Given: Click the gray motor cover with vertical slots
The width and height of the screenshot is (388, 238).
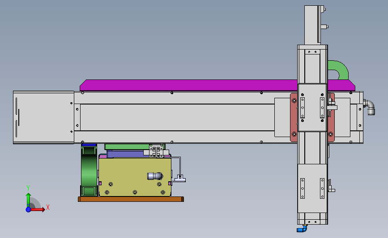Looking at the screenshot, I should (43, 117).
